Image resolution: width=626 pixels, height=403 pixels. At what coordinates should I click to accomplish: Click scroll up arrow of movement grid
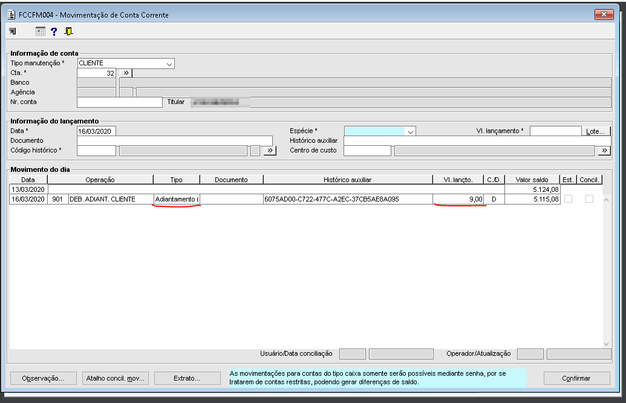click(x=606, y=200)
